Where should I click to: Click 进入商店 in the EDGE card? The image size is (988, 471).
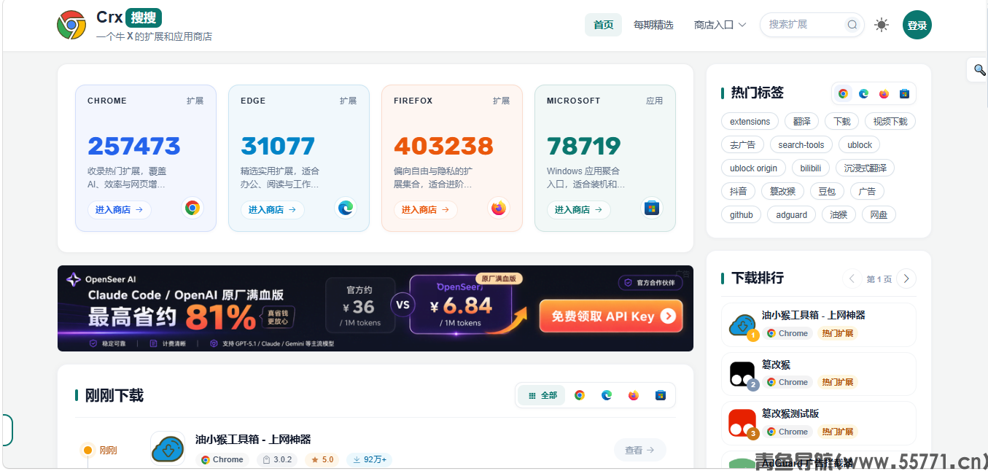pos(273,210)
